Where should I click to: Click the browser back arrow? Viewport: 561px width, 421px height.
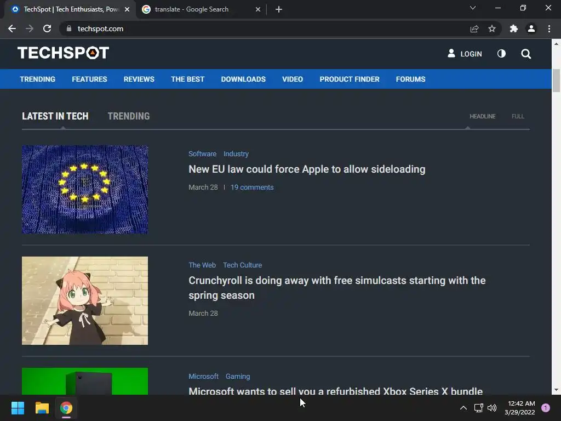pos(12,29)
